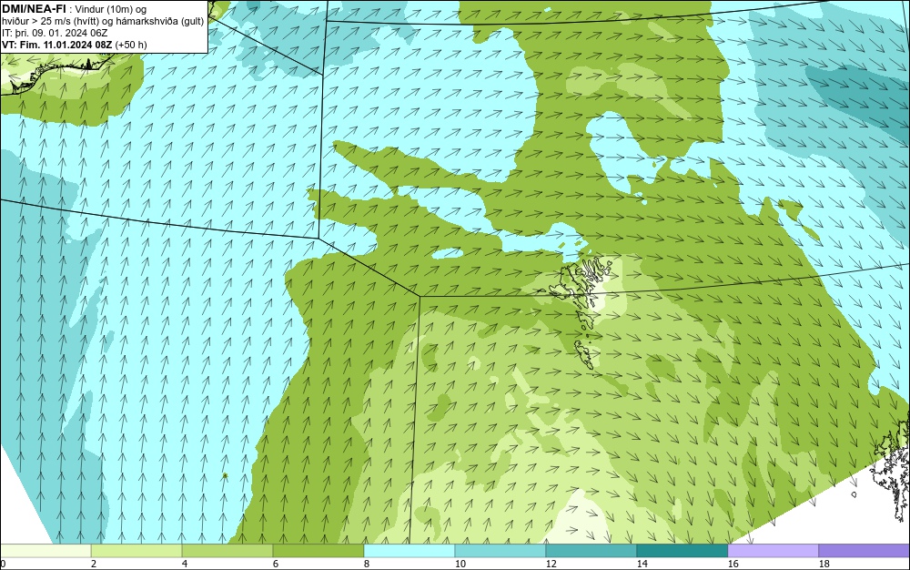Viewport: 910px width, 570px height.
Task: Click the 4–6 m/s green legend swatch
Action: click(x=227, y=550)
